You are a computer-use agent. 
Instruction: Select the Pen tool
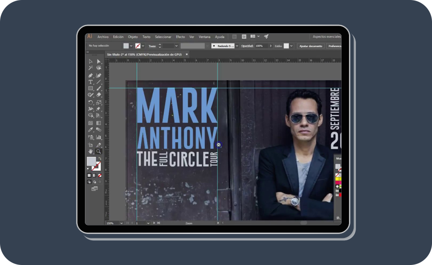click(x=91, y=76)
